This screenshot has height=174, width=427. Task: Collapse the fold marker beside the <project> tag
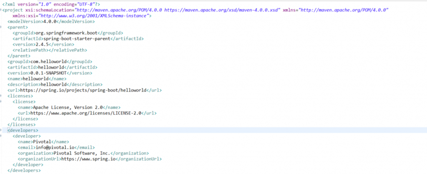(x=1, y=10)
